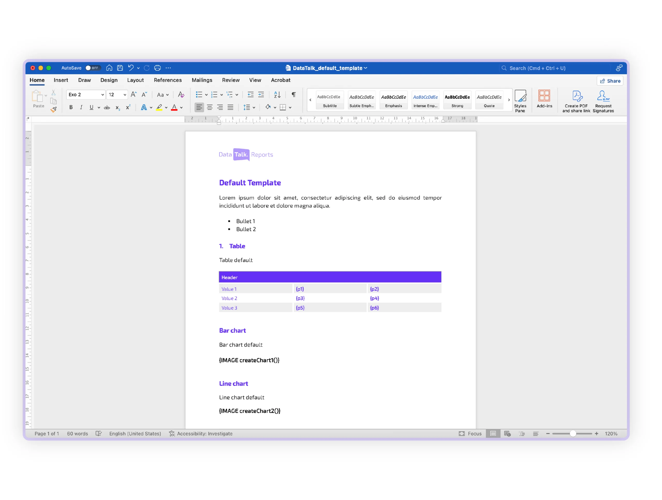This screenshot has height=500, width=662.
Task: Click the English (United States) language indicator
Action: [135, 433]
